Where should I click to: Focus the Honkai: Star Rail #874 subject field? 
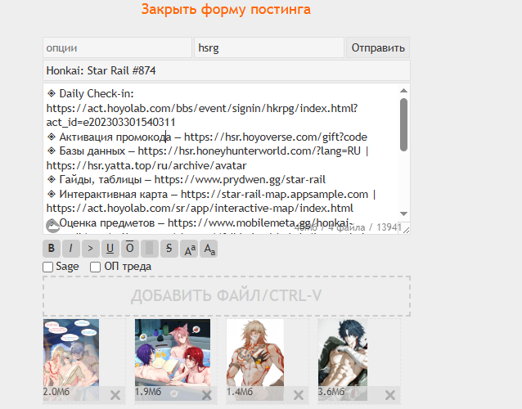pyautogui.click(x=227, y=70)
